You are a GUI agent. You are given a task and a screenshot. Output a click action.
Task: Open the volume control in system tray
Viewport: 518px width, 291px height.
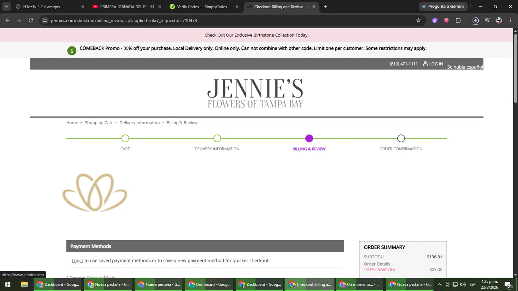[463, 284]
